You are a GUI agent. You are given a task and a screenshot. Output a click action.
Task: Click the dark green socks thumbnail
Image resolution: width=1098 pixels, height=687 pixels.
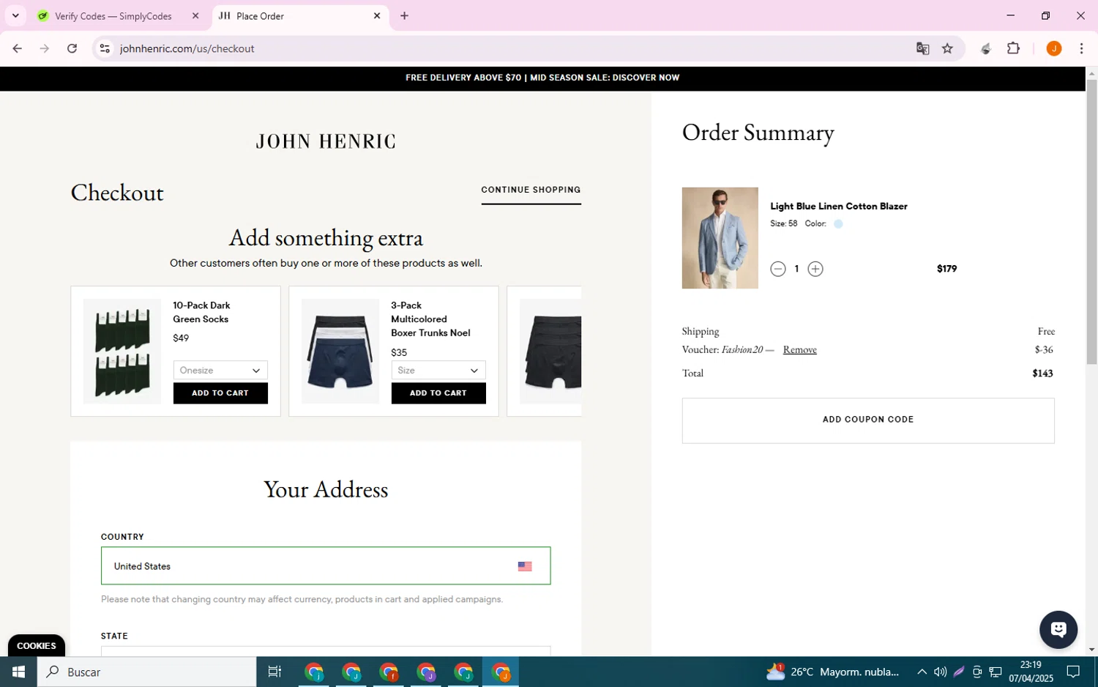pyautogui.click(x=122, y=352)
